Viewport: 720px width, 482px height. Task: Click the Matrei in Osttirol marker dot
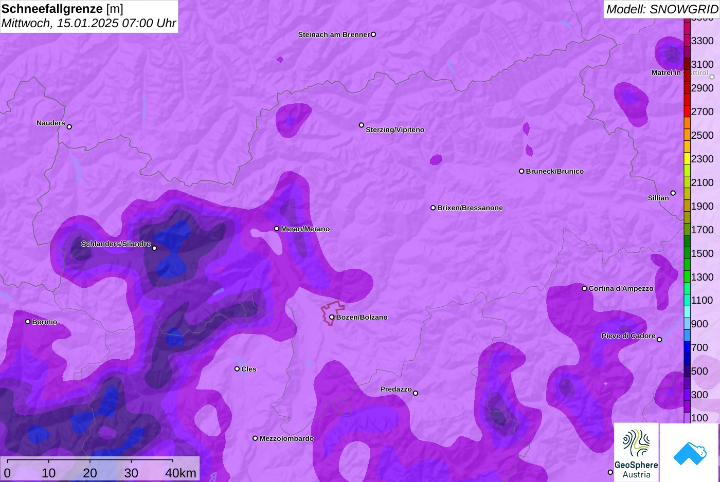point(712,77)
